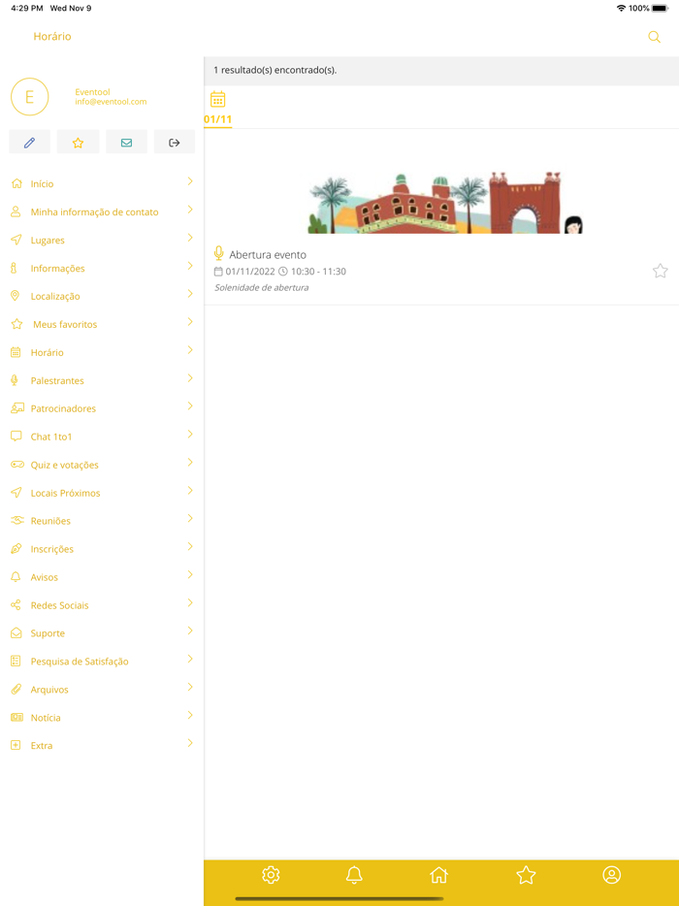Open settings gear in bottom bar
This screenshot has width=679, height=906.
click(x=271, y=875)
